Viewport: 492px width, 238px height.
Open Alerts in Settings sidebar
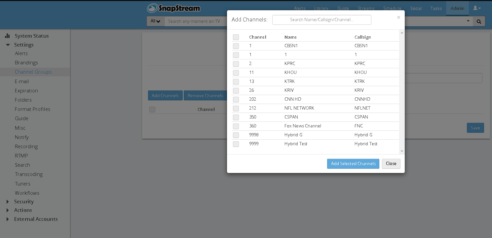[21, 53]
